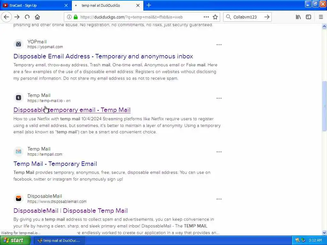327x245 pixels.
Task: Click the tempail.com envelope favicon
Action: [x=18, y=152]
